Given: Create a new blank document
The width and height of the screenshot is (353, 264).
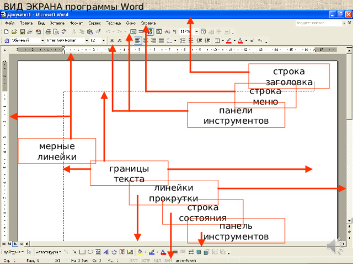Looking at the screenshot, I should point(6,32).
